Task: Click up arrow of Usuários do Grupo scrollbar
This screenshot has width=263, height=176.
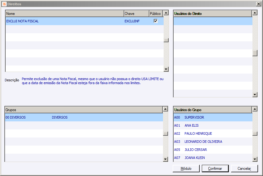Action: coord(255,109)
